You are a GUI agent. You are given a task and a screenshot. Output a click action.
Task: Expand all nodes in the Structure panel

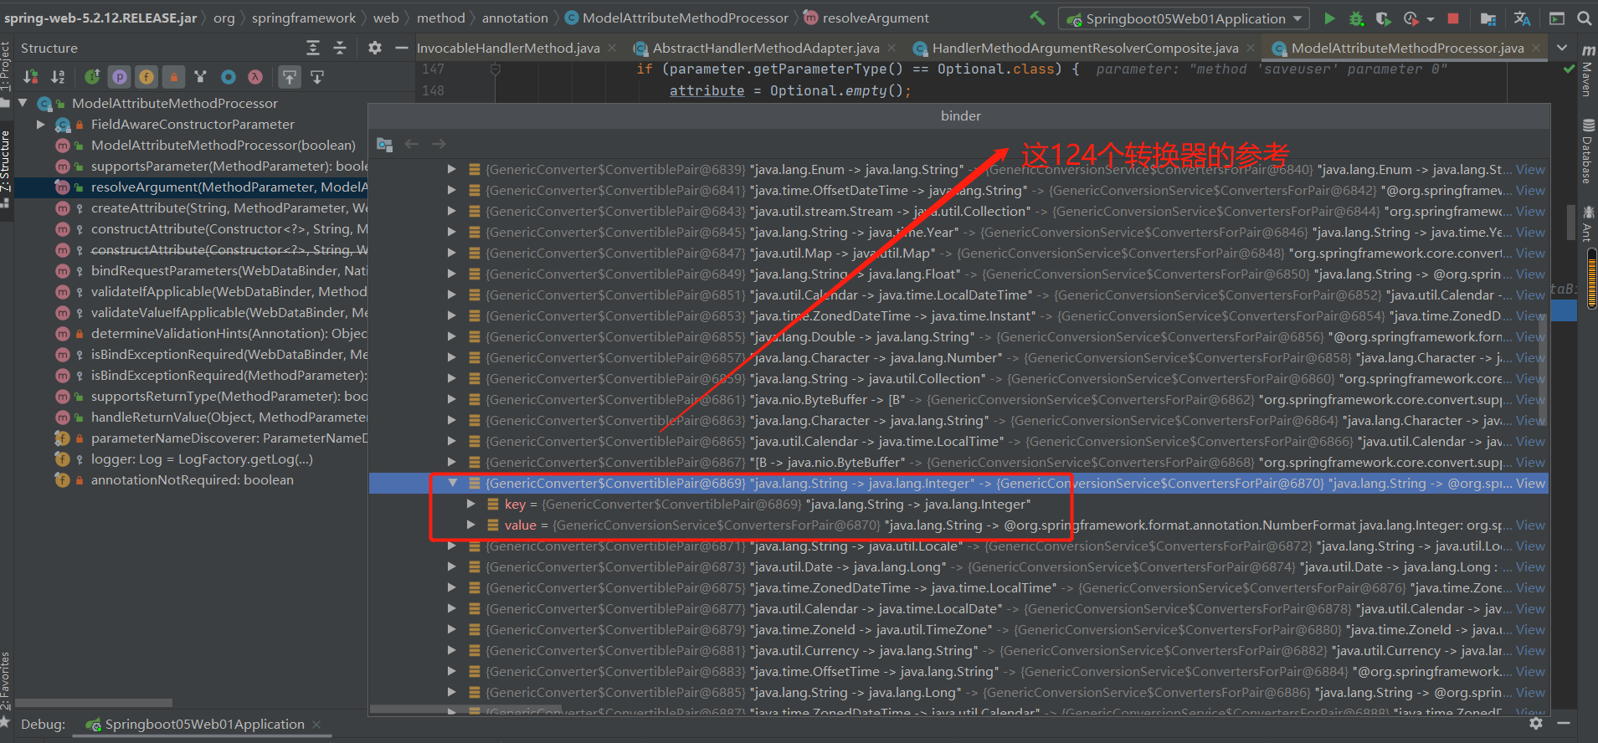click(313, 49)
